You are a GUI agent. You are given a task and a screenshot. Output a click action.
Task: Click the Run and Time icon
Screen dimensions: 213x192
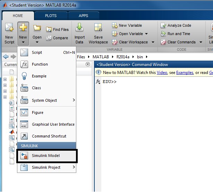click(x=163, y=34)
